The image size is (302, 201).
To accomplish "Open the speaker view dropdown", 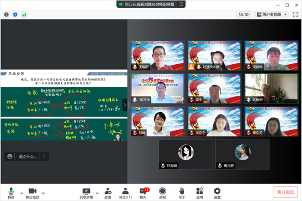I will point(271,15).
